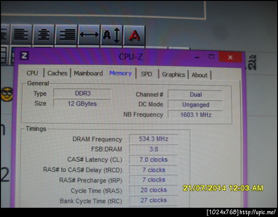The image size is (278, 217).
Task: Click the Channel # field showing Dual
Action: click(x=196, y=94)
